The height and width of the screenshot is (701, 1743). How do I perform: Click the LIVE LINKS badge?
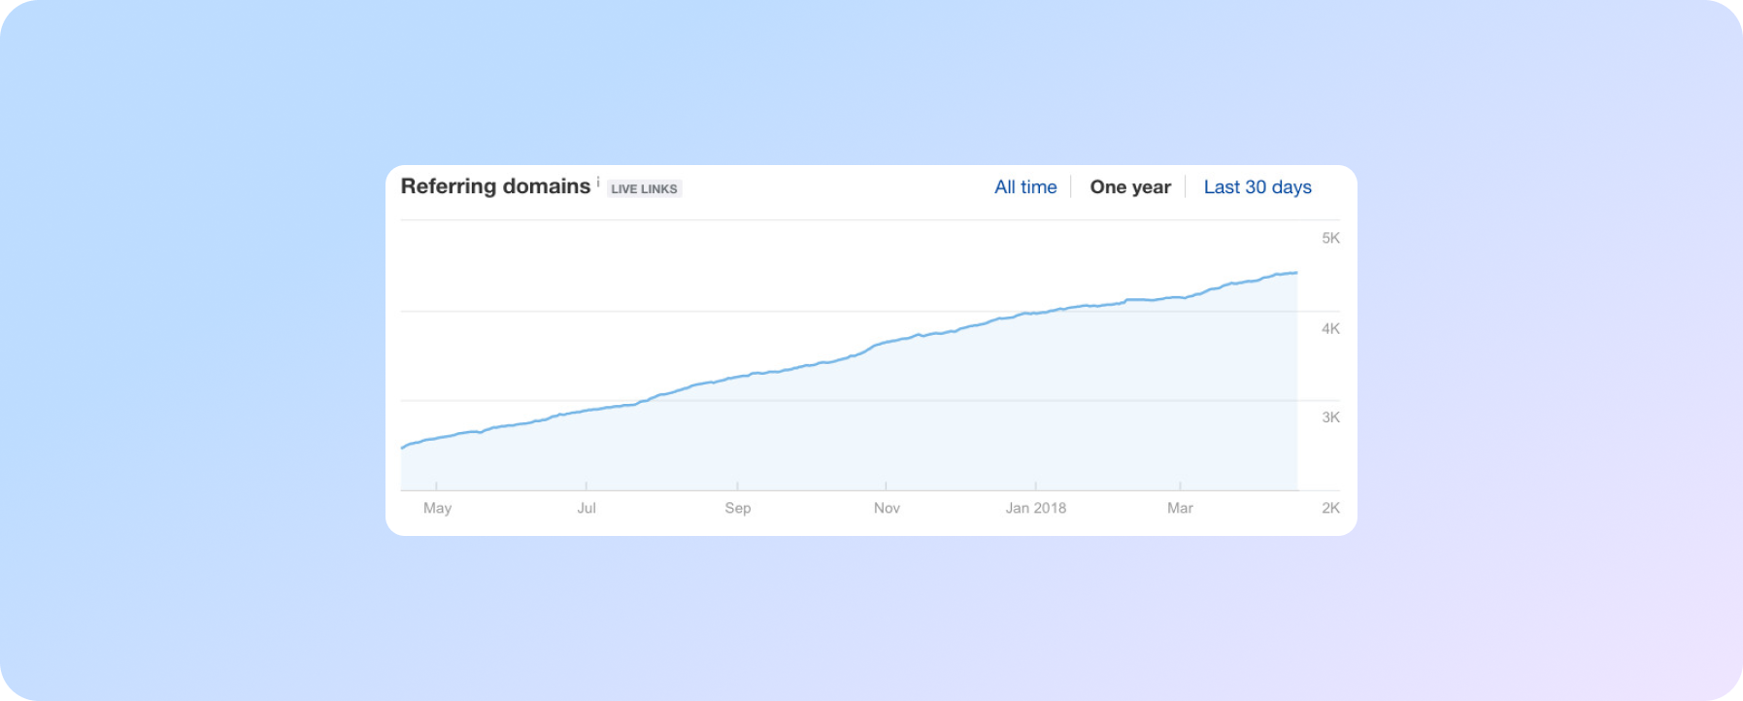coord(645,189)
